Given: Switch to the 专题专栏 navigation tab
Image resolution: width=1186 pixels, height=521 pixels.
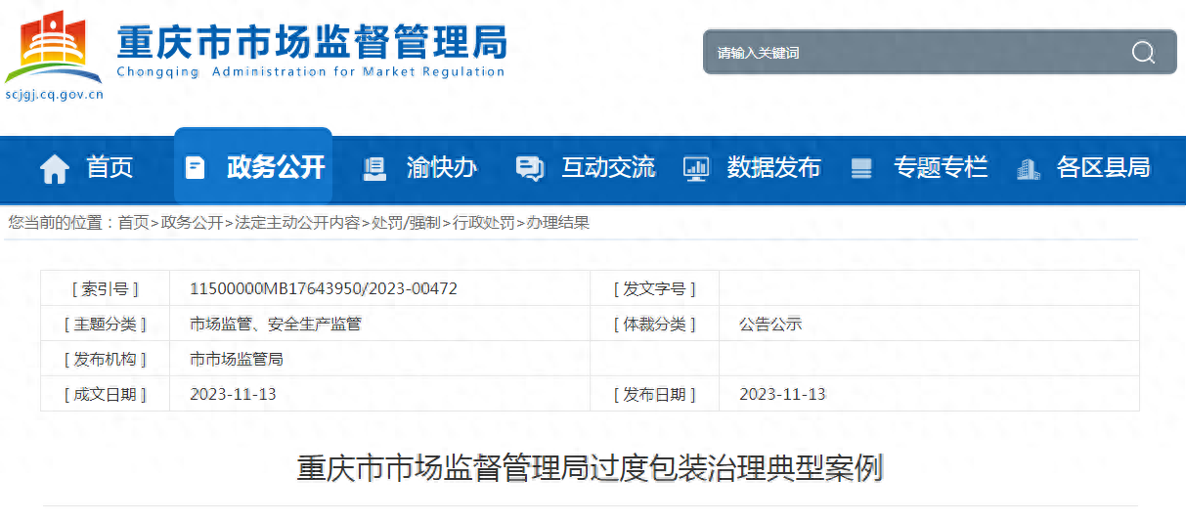Looking at the screenshot, I should pyautogui.click(x=941, y=168).
